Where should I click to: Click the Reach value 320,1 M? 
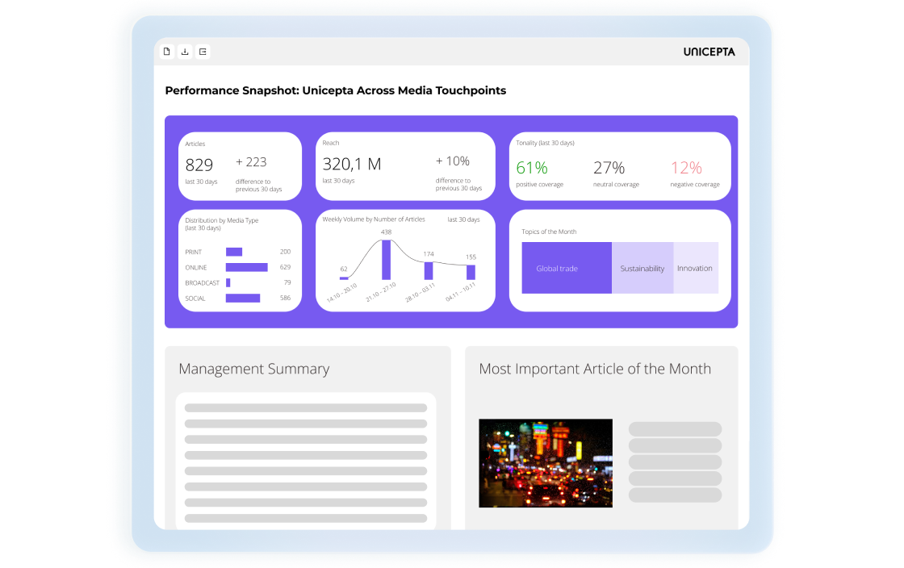point(352,164)
